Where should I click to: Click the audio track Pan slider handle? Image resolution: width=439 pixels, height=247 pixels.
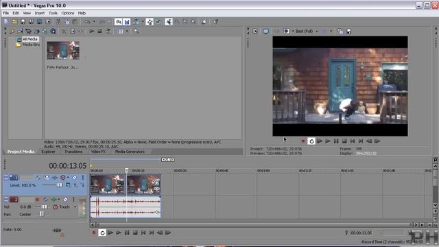tap(42, 214)
